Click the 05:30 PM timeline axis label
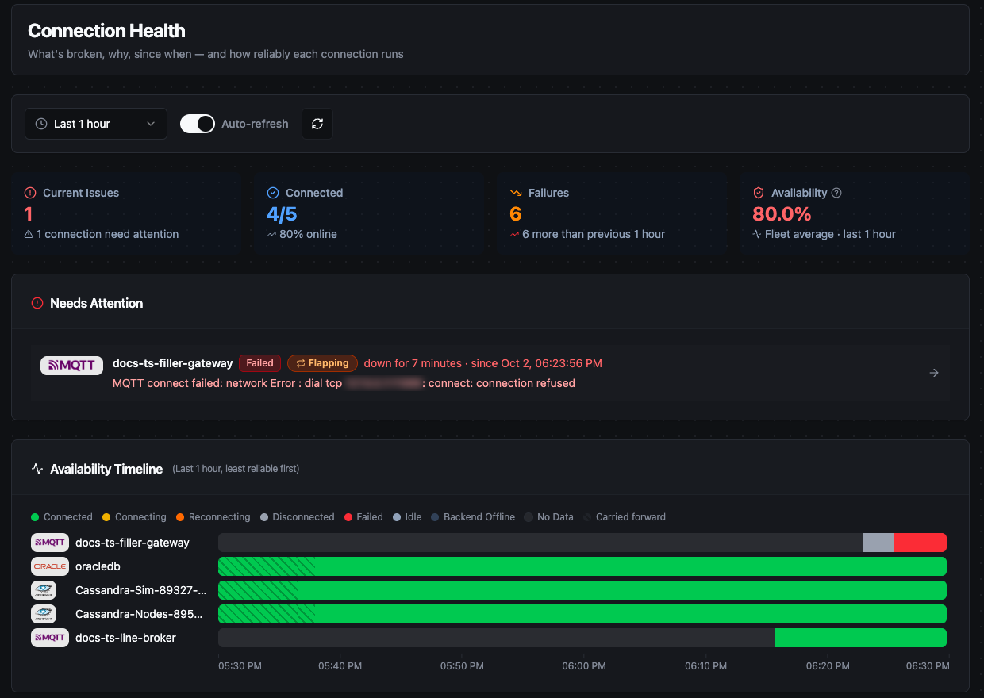Viewport: 984px width, 698px height. [240, 666]
